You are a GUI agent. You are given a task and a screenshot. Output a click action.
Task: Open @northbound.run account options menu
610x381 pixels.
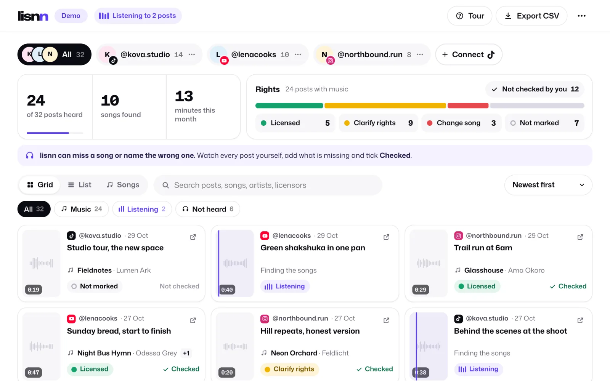point(420,54)
